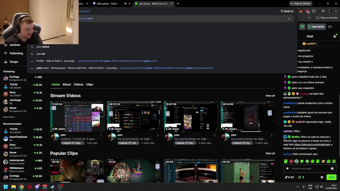Open the chat identity shield icon
Image resolution: width=340 pixels, height=191 pixels.
pos(287,168)
